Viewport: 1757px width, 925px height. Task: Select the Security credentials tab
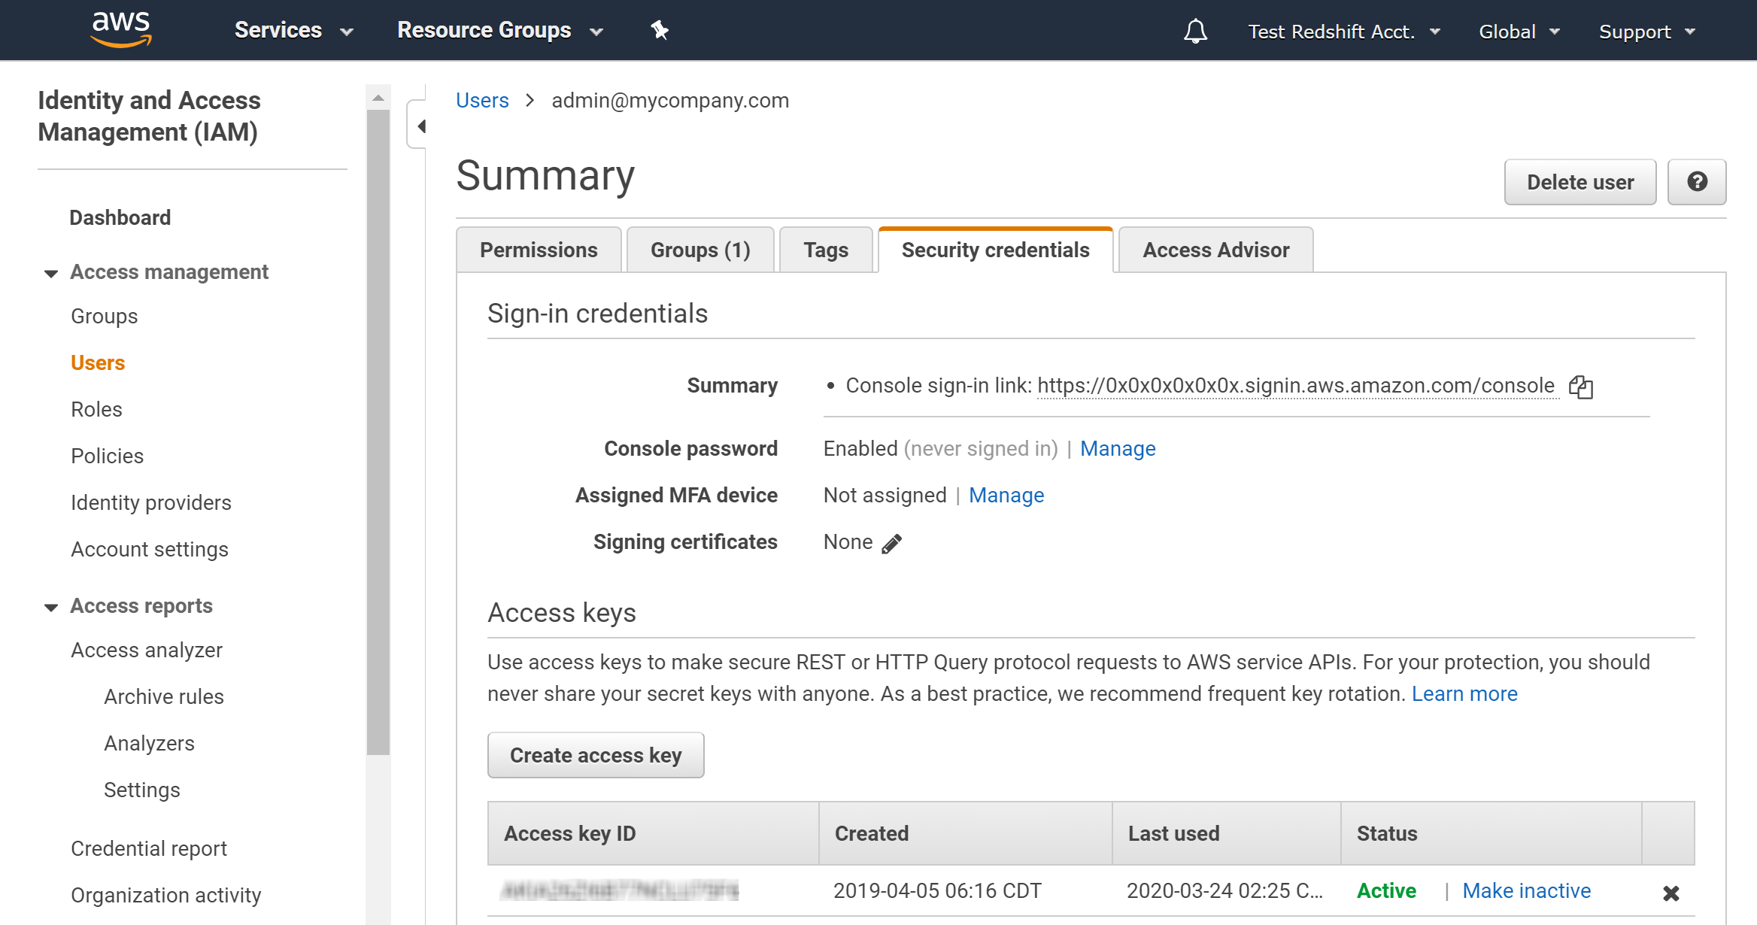coord(995,250)
